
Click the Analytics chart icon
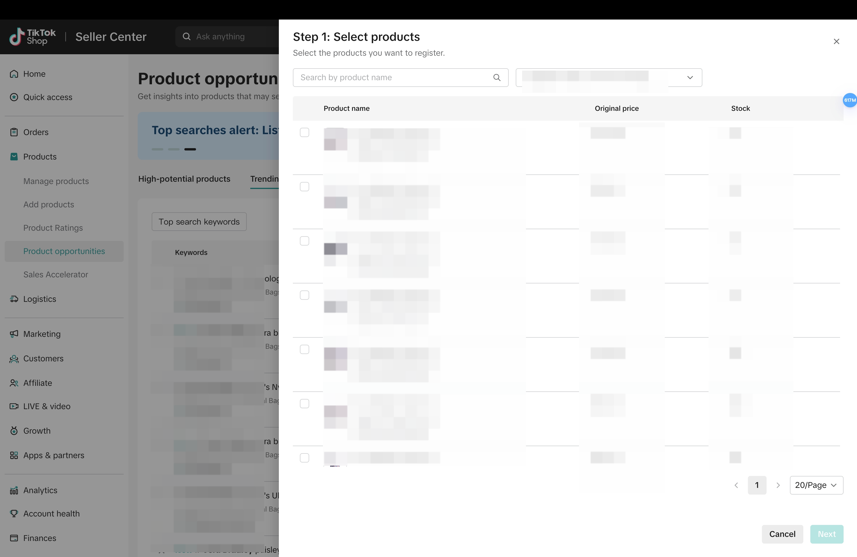(14, 491)
